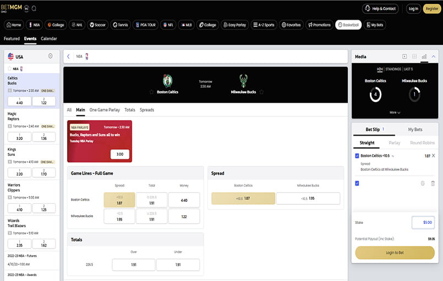The width and height of the screenshot is (443, 281).
Task: Go to Home in sports navigation
Action: [x=14, y=25]
